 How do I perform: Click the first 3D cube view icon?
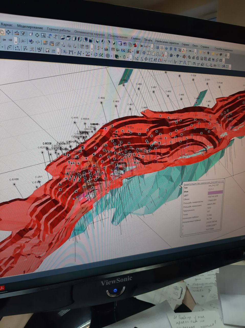click(62, 38)
